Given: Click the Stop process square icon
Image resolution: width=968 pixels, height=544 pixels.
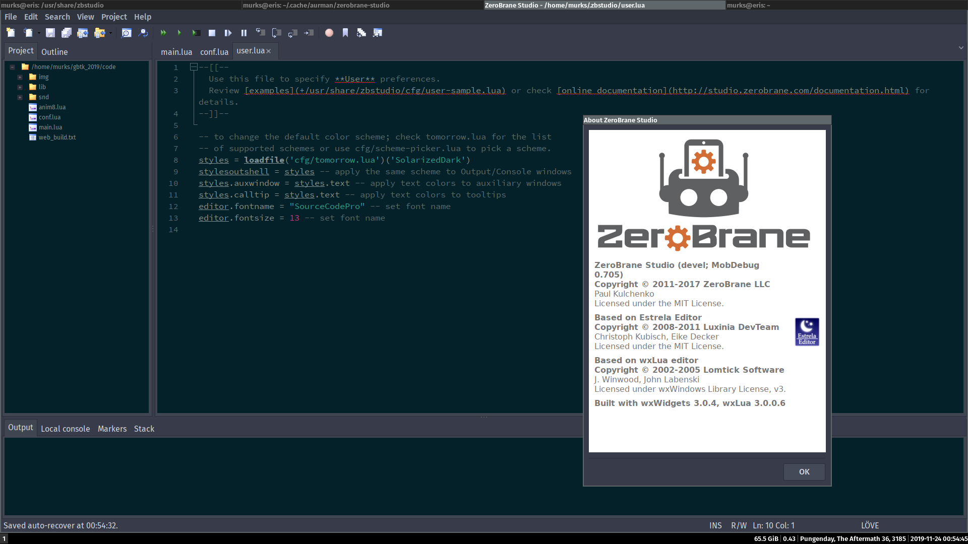Looking at the screenshot, I should [x=212, y=33].
